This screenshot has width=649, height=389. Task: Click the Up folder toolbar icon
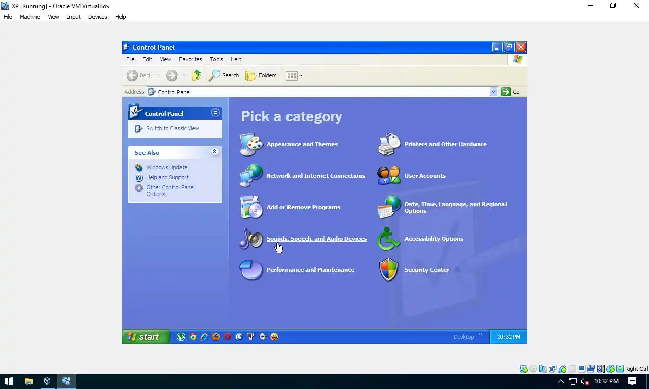[x=196, y=75]
